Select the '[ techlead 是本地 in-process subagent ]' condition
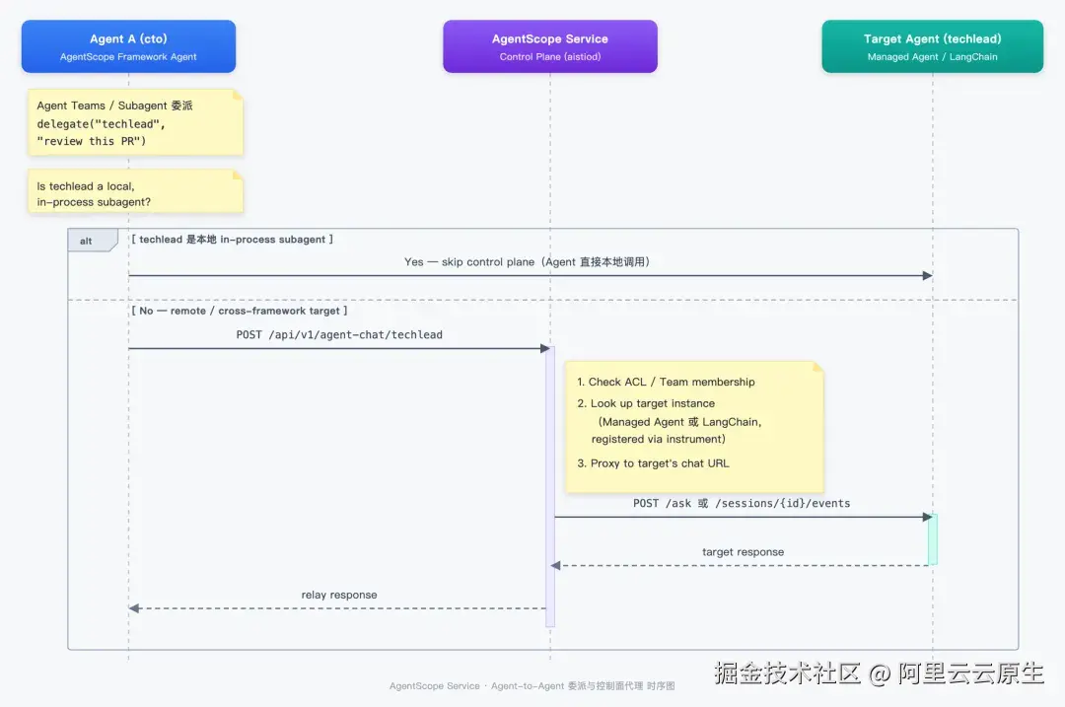1065x707 pixels. 233,239
